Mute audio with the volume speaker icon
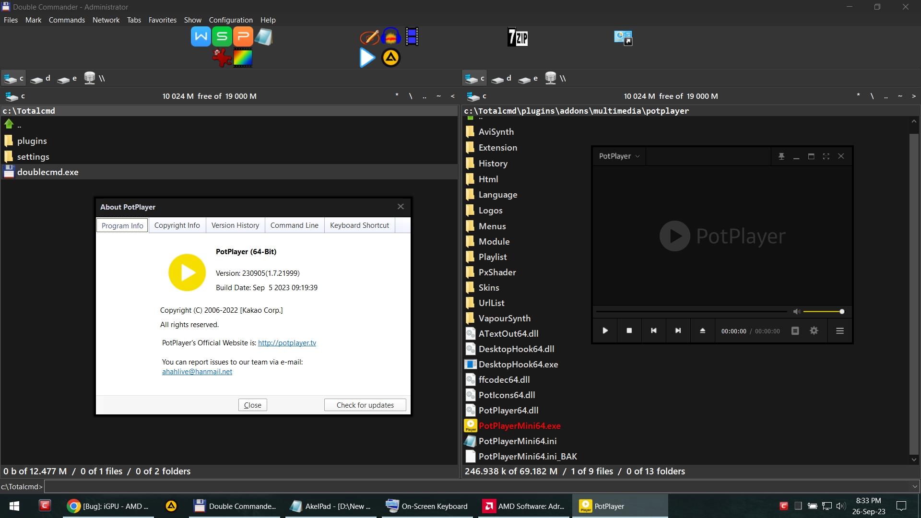 (797, 311)
